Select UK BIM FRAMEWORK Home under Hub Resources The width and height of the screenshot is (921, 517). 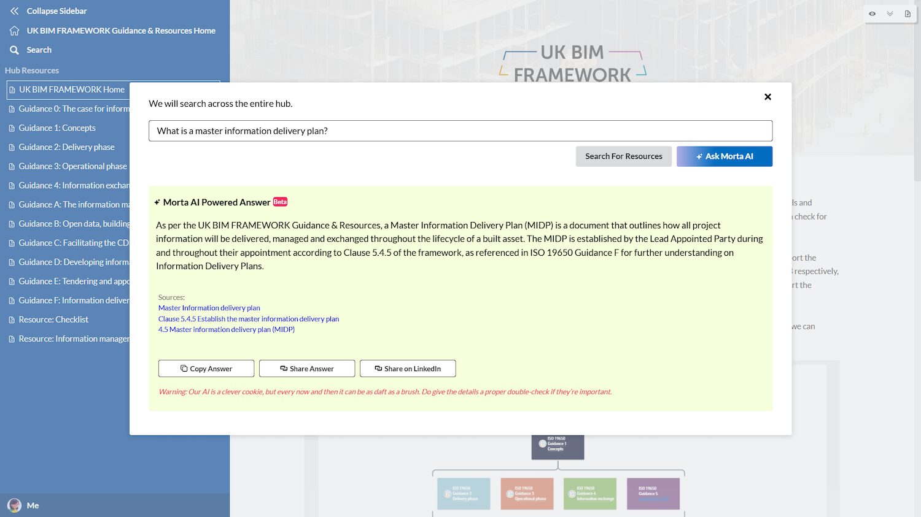71,90
